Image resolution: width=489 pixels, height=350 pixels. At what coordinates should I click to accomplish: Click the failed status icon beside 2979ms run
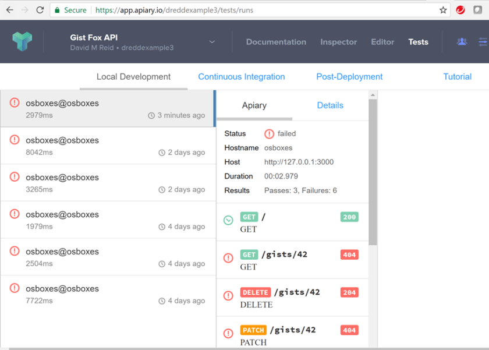point(15,103)
